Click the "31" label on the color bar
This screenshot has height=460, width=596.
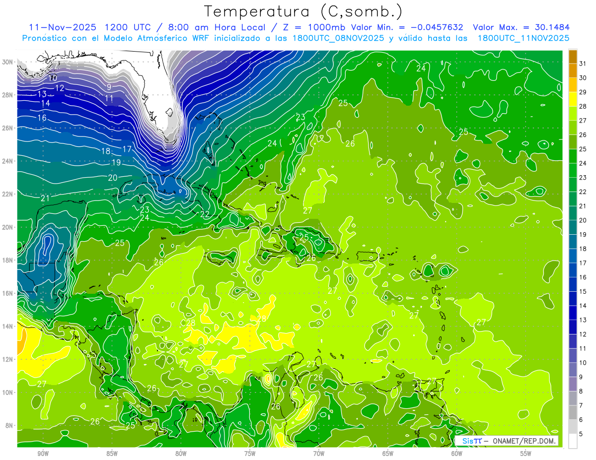click(583, 64)
